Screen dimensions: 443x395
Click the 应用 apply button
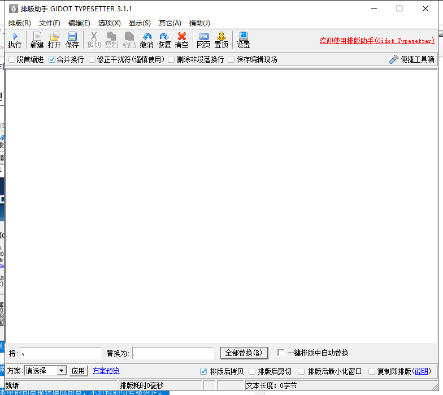coord(78,371)
